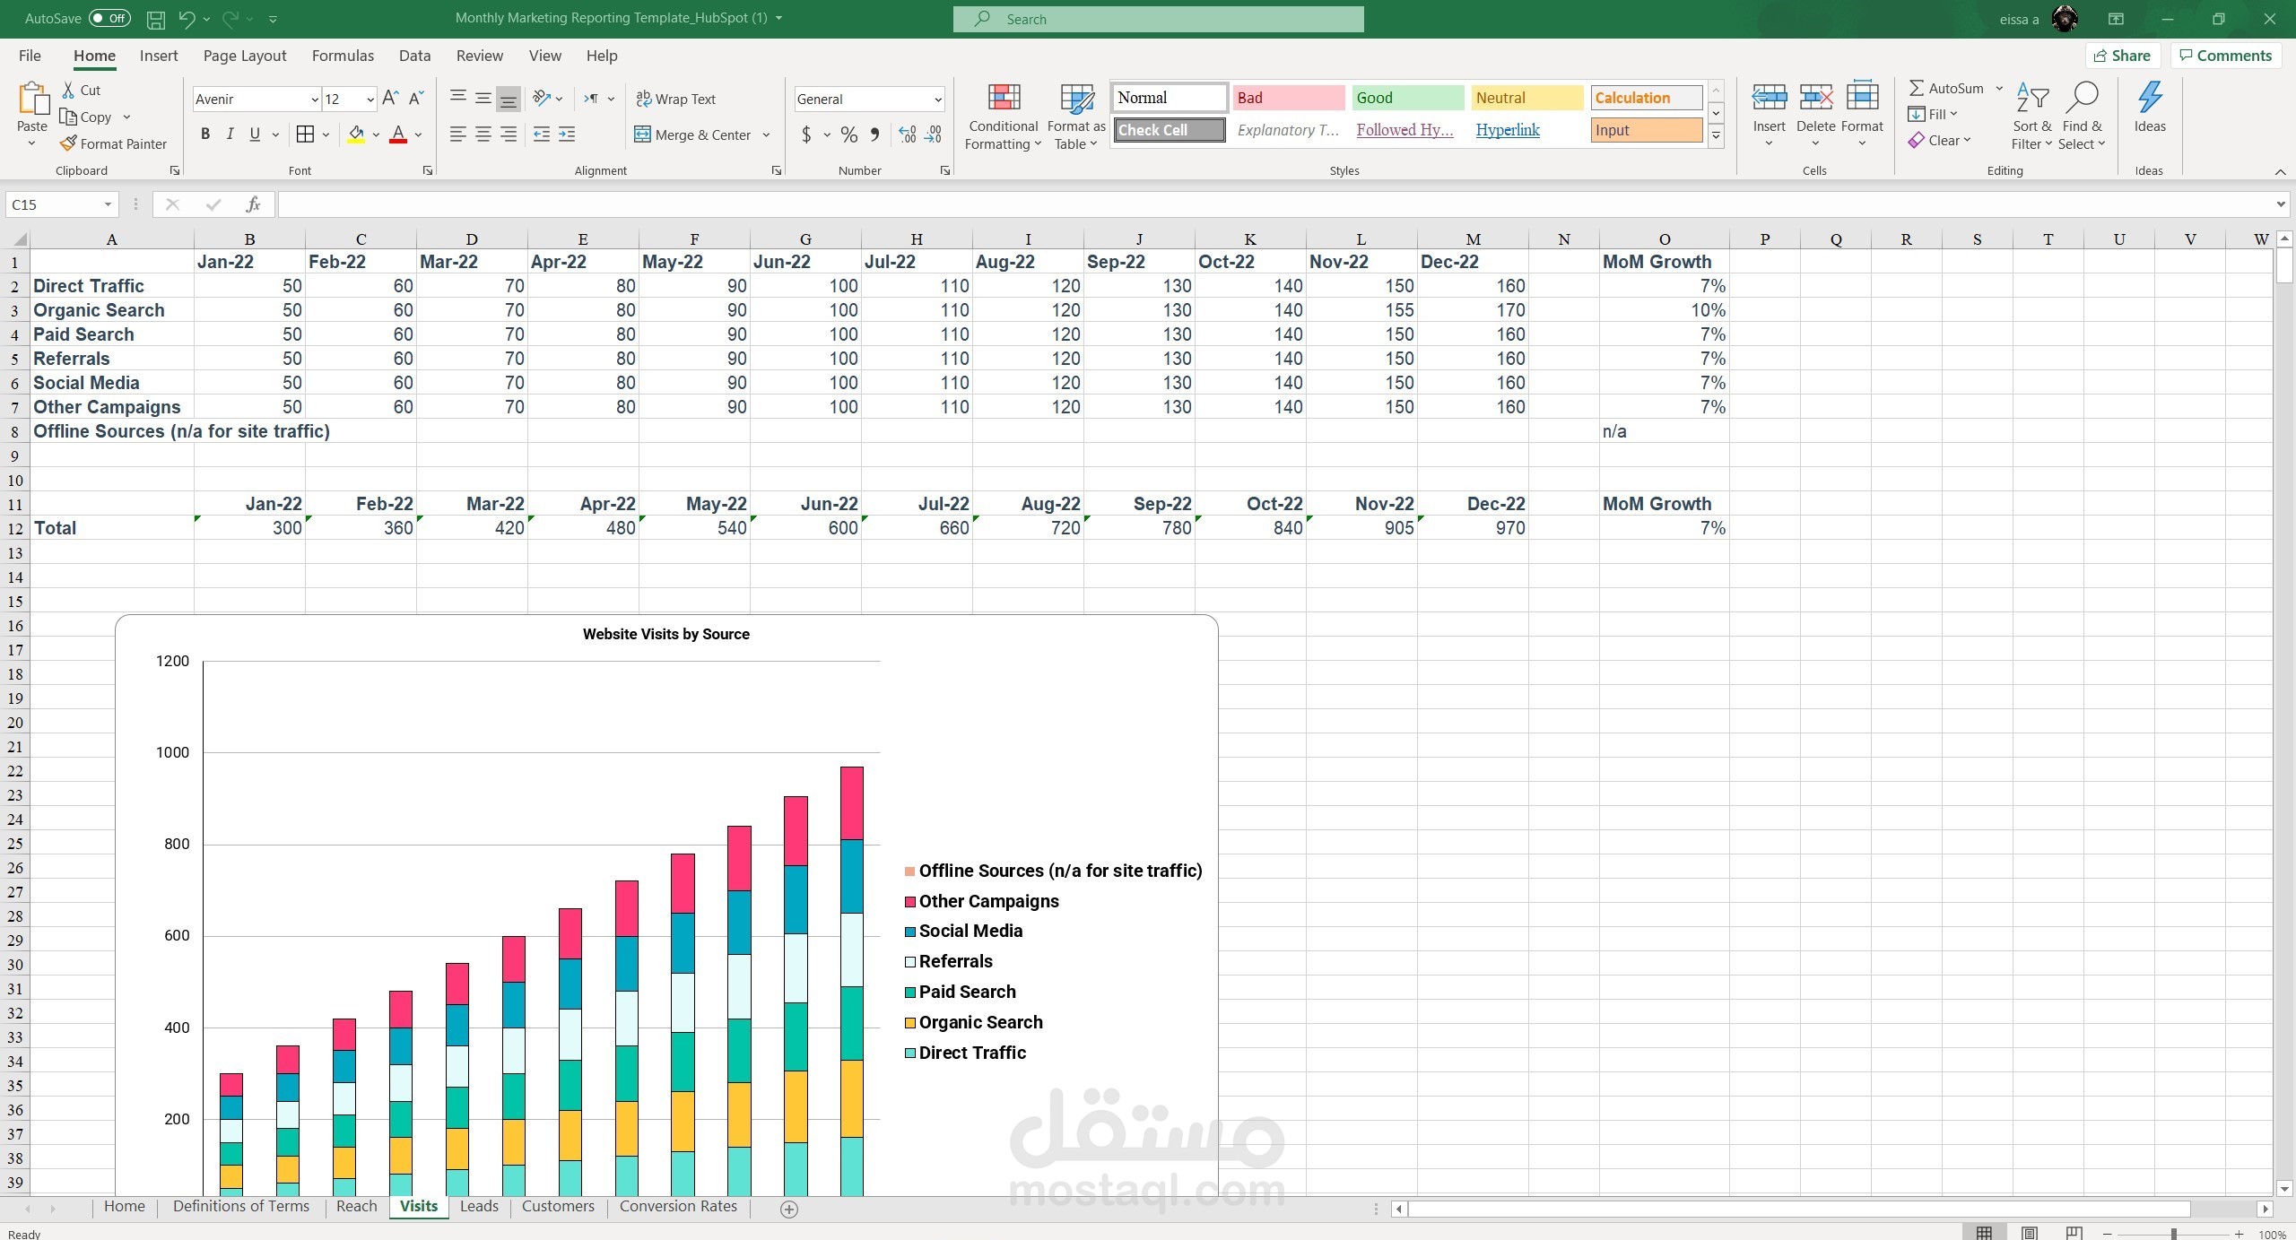Click the Comments button

[x=2225, y=56]
